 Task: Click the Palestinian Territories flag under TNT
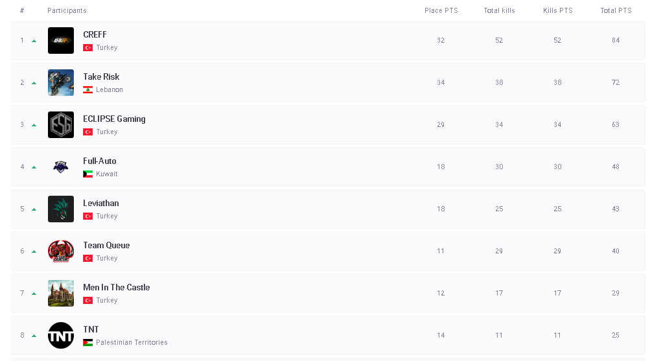coord(88,343)
